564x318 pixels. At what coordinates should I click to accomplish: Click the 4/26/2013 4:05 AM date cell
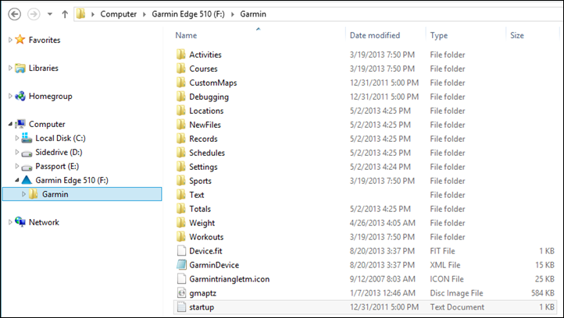(x=382, y=223)
